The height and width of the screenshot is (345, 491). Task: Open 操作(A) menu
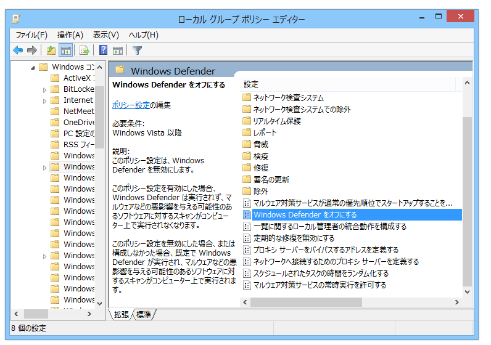(70, 34)
